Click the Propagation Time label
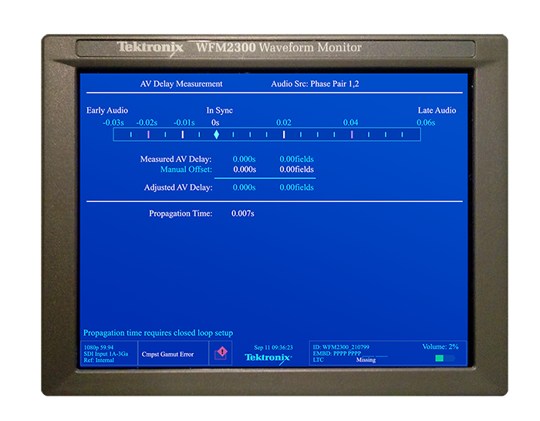The height and width of the screenshot is (421, 540). 181,214
